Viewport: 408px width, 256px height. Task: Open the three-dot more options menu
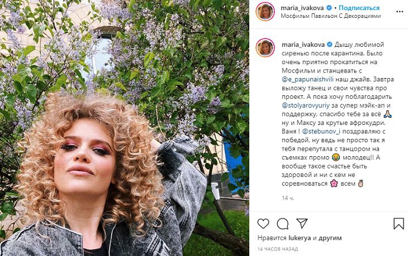pos(400,12)
